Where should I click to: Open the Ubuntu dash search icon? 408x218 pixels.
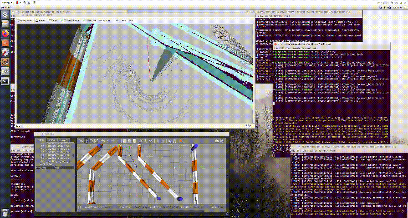(x=5, y=15)
